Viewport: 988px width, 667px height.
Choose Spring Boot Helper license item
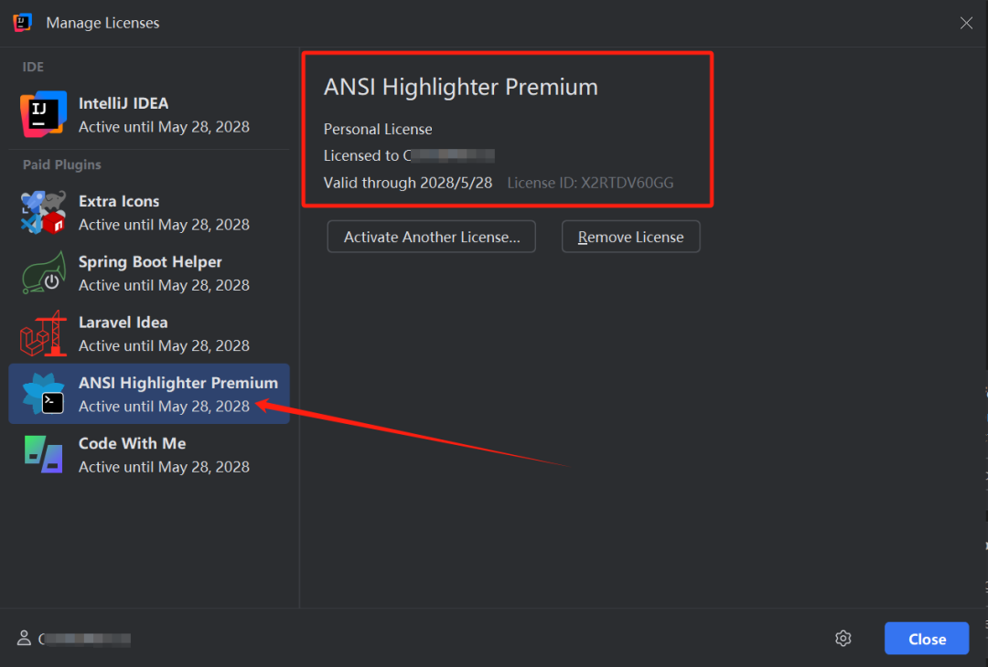click(163, 273)
